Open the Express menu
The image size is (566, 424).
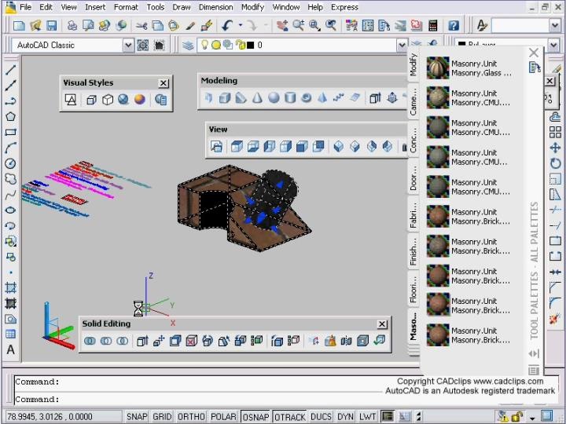click(x=344, y=7)
